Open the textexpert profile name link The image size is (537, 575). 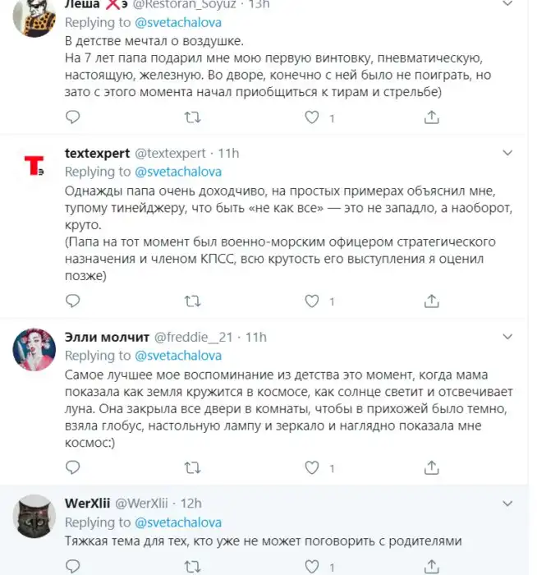pyautogui.click(x=97, y=153)
